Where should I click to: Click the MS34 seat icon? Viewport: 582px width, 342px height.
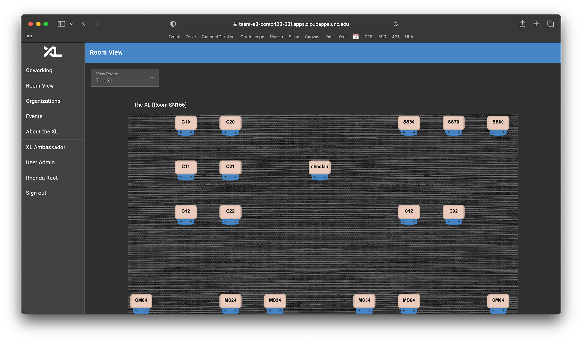(x=275, y=300)
